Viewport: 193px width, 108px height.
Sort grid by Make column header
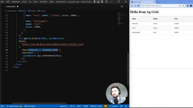tap(134, 19)
